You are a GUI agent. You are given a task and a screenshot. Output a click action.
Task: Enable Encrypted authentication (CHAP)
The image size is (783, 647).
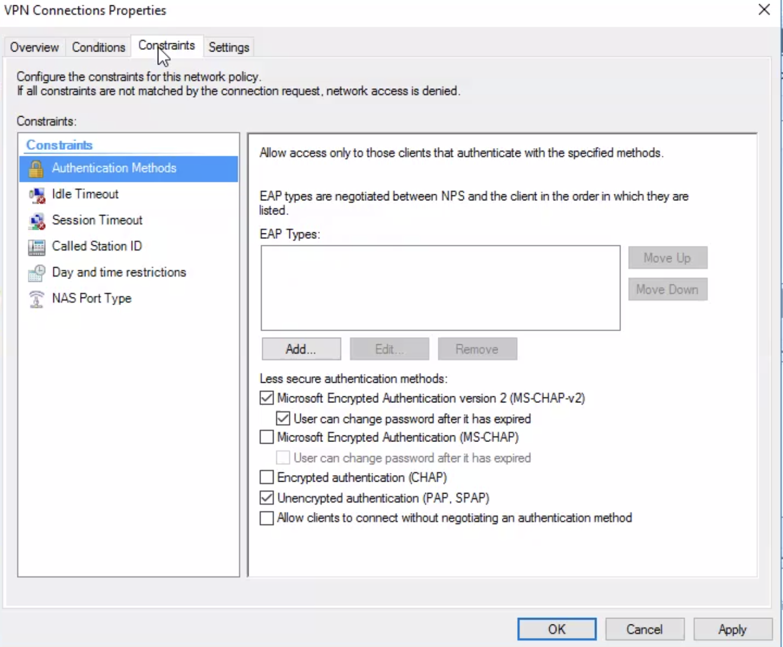click(x=266, y=477)
